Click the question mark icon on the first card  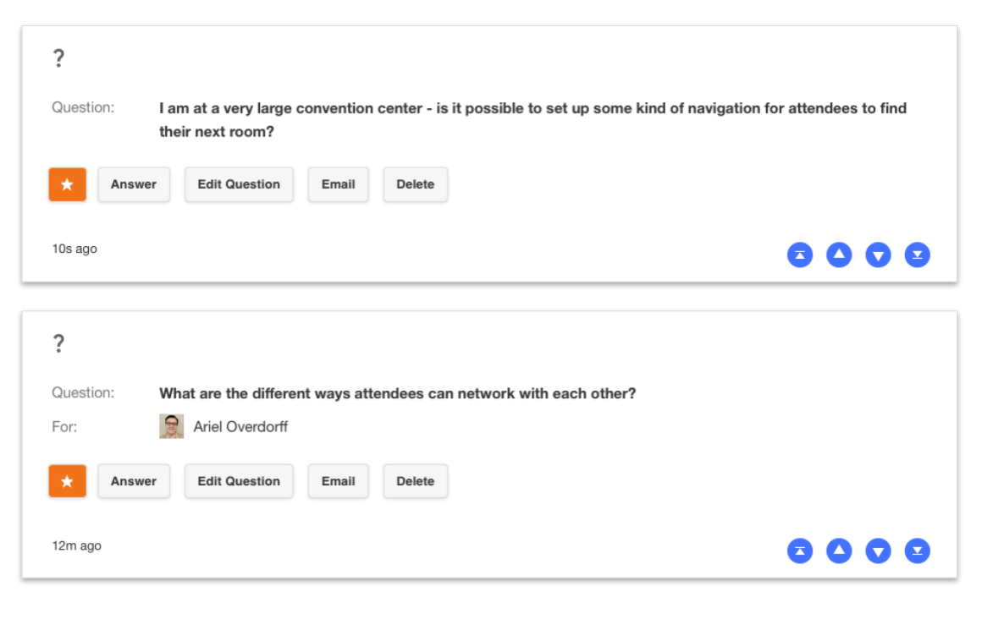point(58,58)
